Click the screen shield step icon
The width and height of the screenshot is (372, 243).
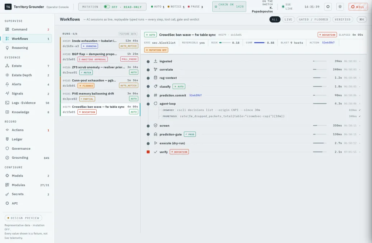[155, 125]
